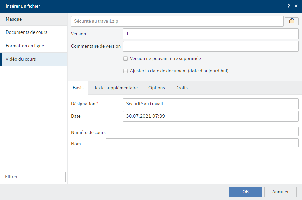Tick 'Version ne pouvant être supprimée' checkbox
This screenshot has width=302, height=200.
125,58
